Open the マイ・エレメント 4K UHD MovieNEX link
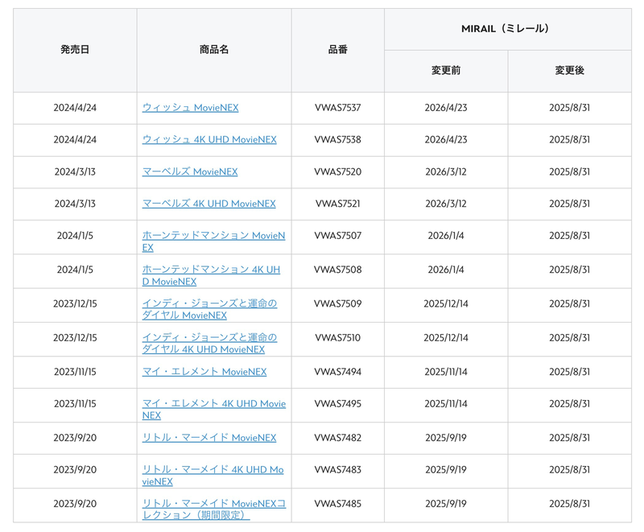 [x=214, y=410]
